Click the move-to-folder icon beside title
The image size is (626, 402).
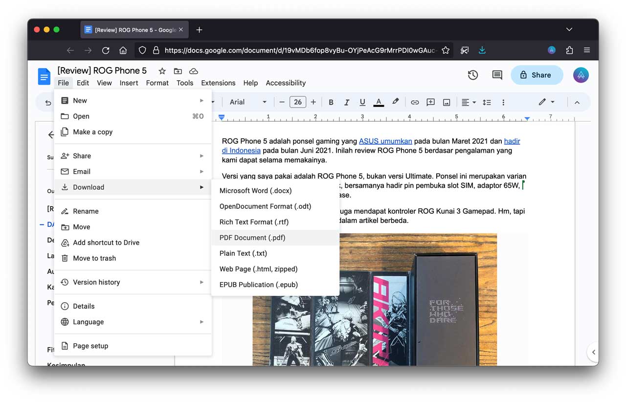coord(178,71)
